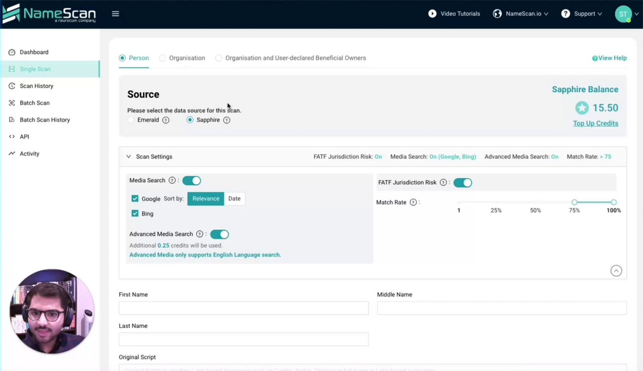Open the Activity page
The image size is (643, 371).
point(30,154)
